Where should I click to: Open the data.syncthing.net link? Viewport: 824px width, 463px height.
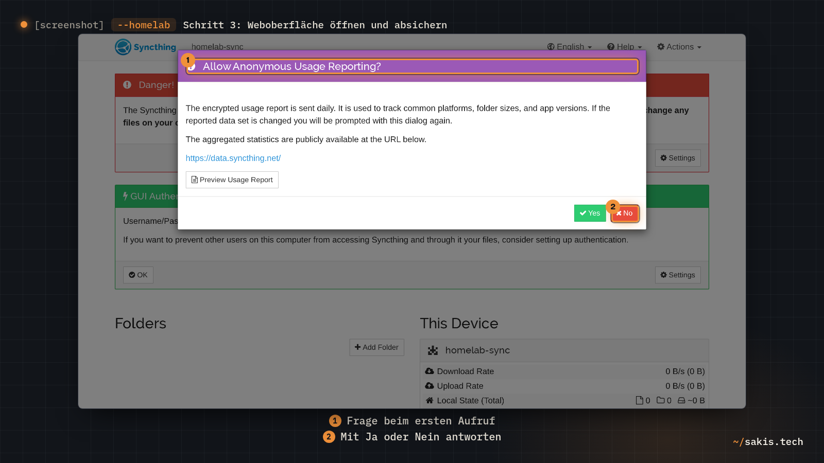click(x=233, y=158)
